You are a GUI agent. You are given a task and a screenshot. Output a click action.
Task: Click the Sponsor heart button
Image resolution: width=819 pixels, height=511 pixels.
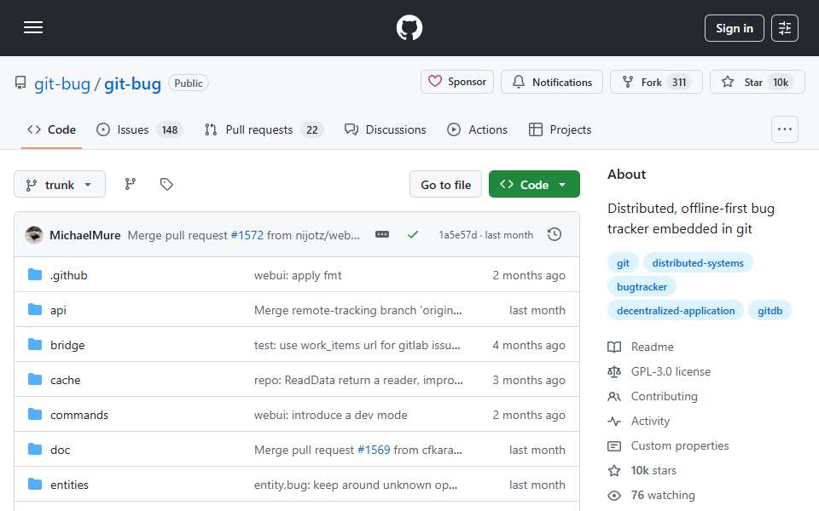(x=457, y=82)
